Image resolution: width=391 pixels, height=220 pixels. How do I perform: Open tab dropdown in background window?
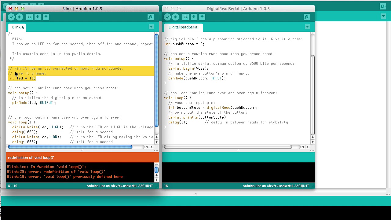coord(384,16)
